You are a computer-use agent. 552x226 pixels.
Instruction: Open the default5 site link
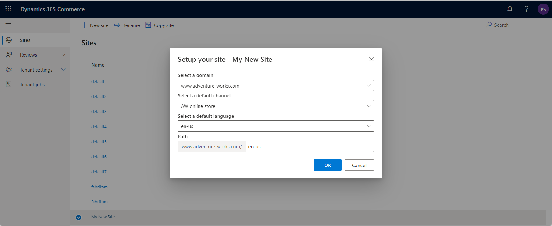click(99, 142)
